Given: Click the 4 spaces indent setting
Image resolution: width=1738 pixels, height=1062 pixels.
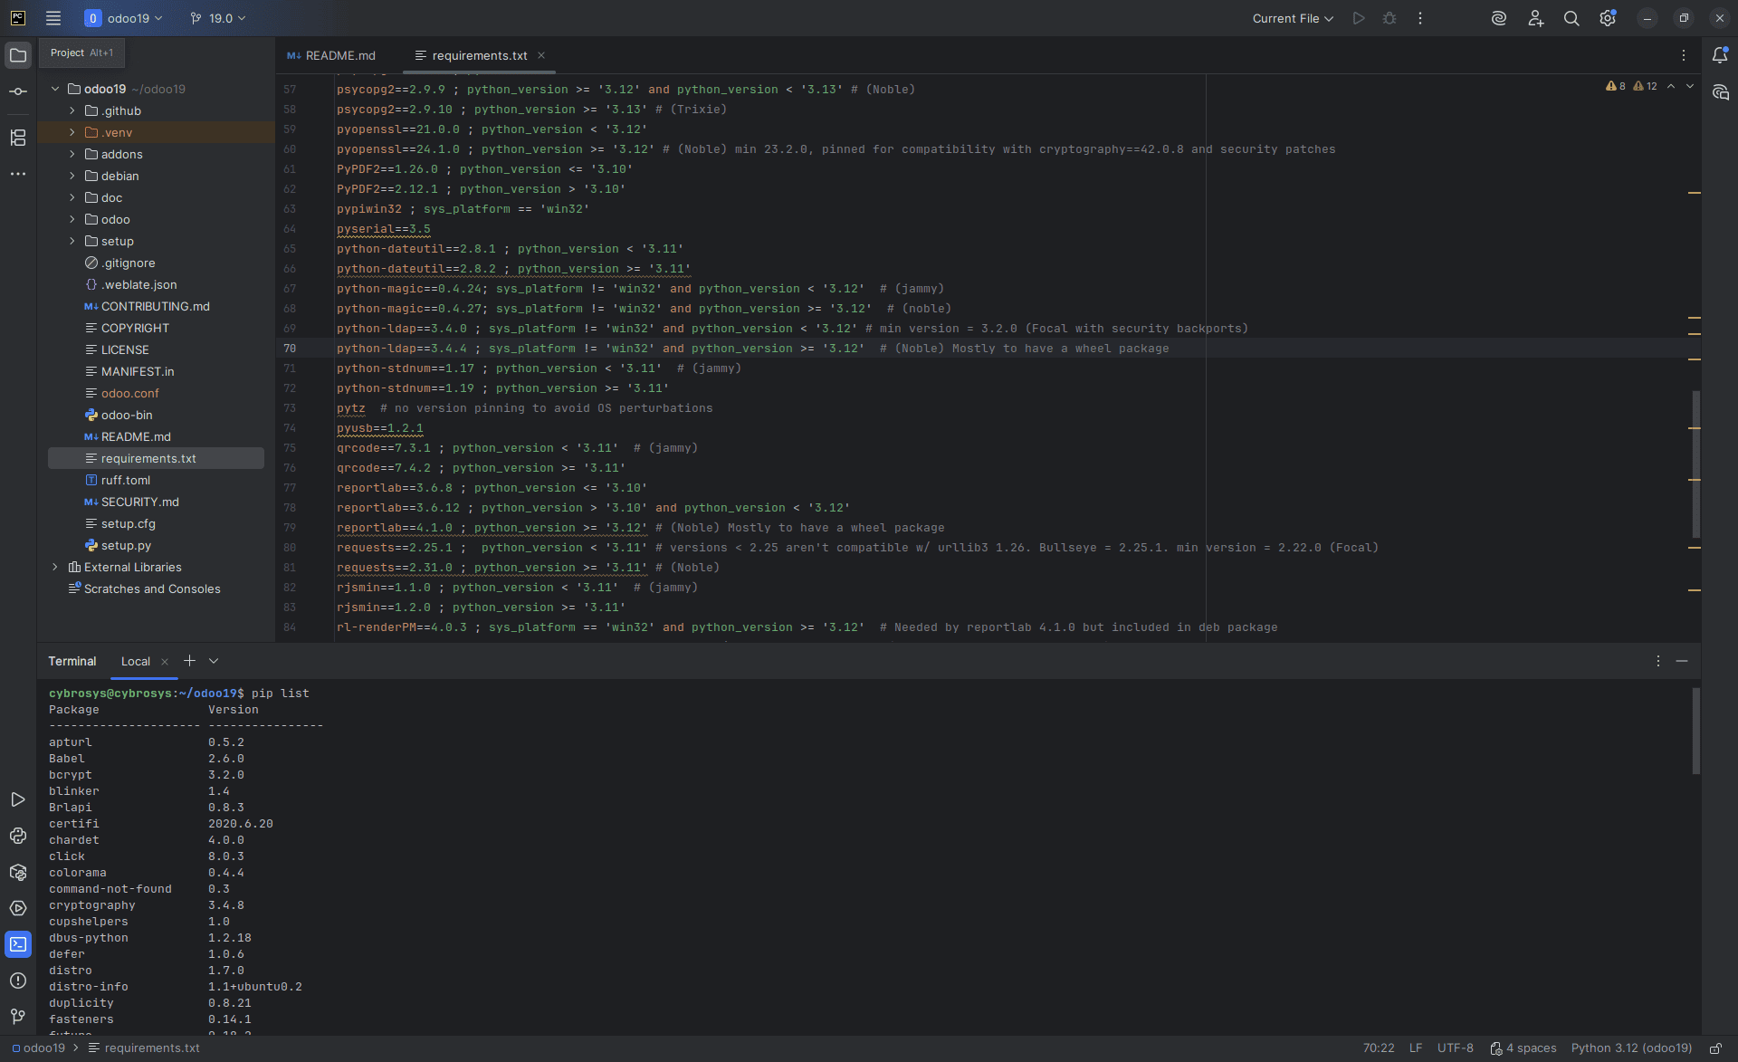Looking at the screenshot, I should (x=1524, y=1048).
